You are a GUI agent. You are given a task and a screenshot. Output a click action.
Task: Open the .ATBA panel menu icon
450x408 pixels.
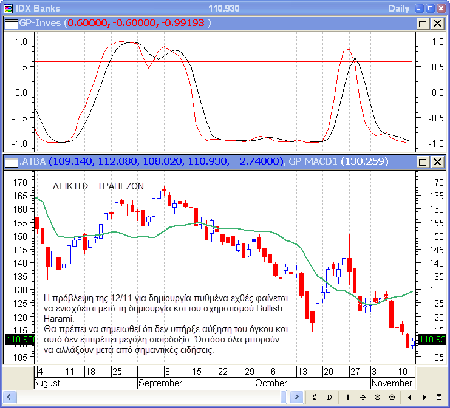[x=12, y=162]
